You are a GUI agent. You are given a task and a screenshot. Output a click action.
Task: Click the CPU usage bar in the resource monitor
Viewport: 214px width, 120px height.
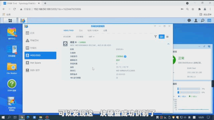189,89
